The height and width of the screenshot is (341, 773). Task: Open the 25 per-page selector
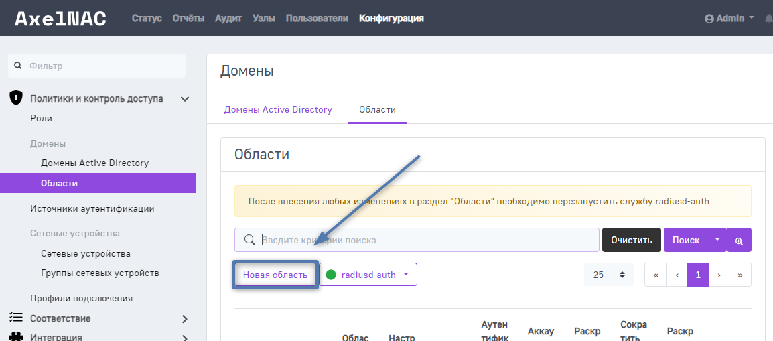point(609,275)
